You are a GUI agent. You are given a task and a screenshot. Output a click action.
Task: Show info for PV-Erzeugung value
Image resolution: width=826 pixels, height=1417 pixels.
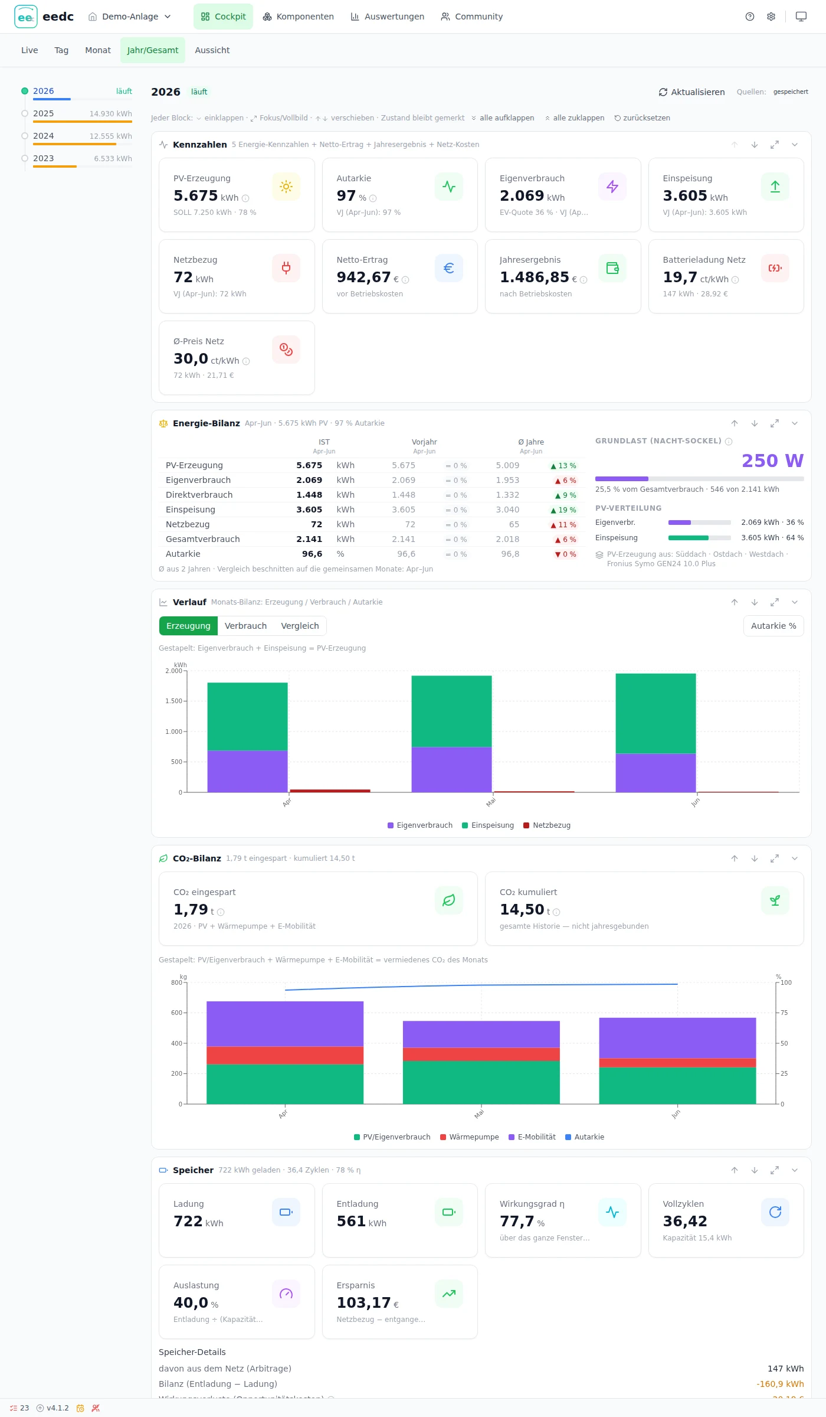point(245,198)
